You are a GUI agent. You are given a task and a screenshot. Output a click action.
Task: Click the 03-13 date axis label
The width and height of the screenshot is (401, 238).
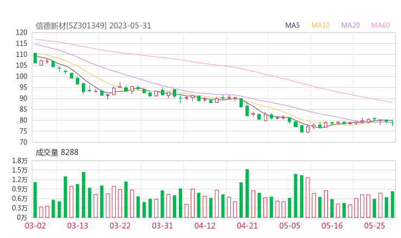tap(77, 226)
